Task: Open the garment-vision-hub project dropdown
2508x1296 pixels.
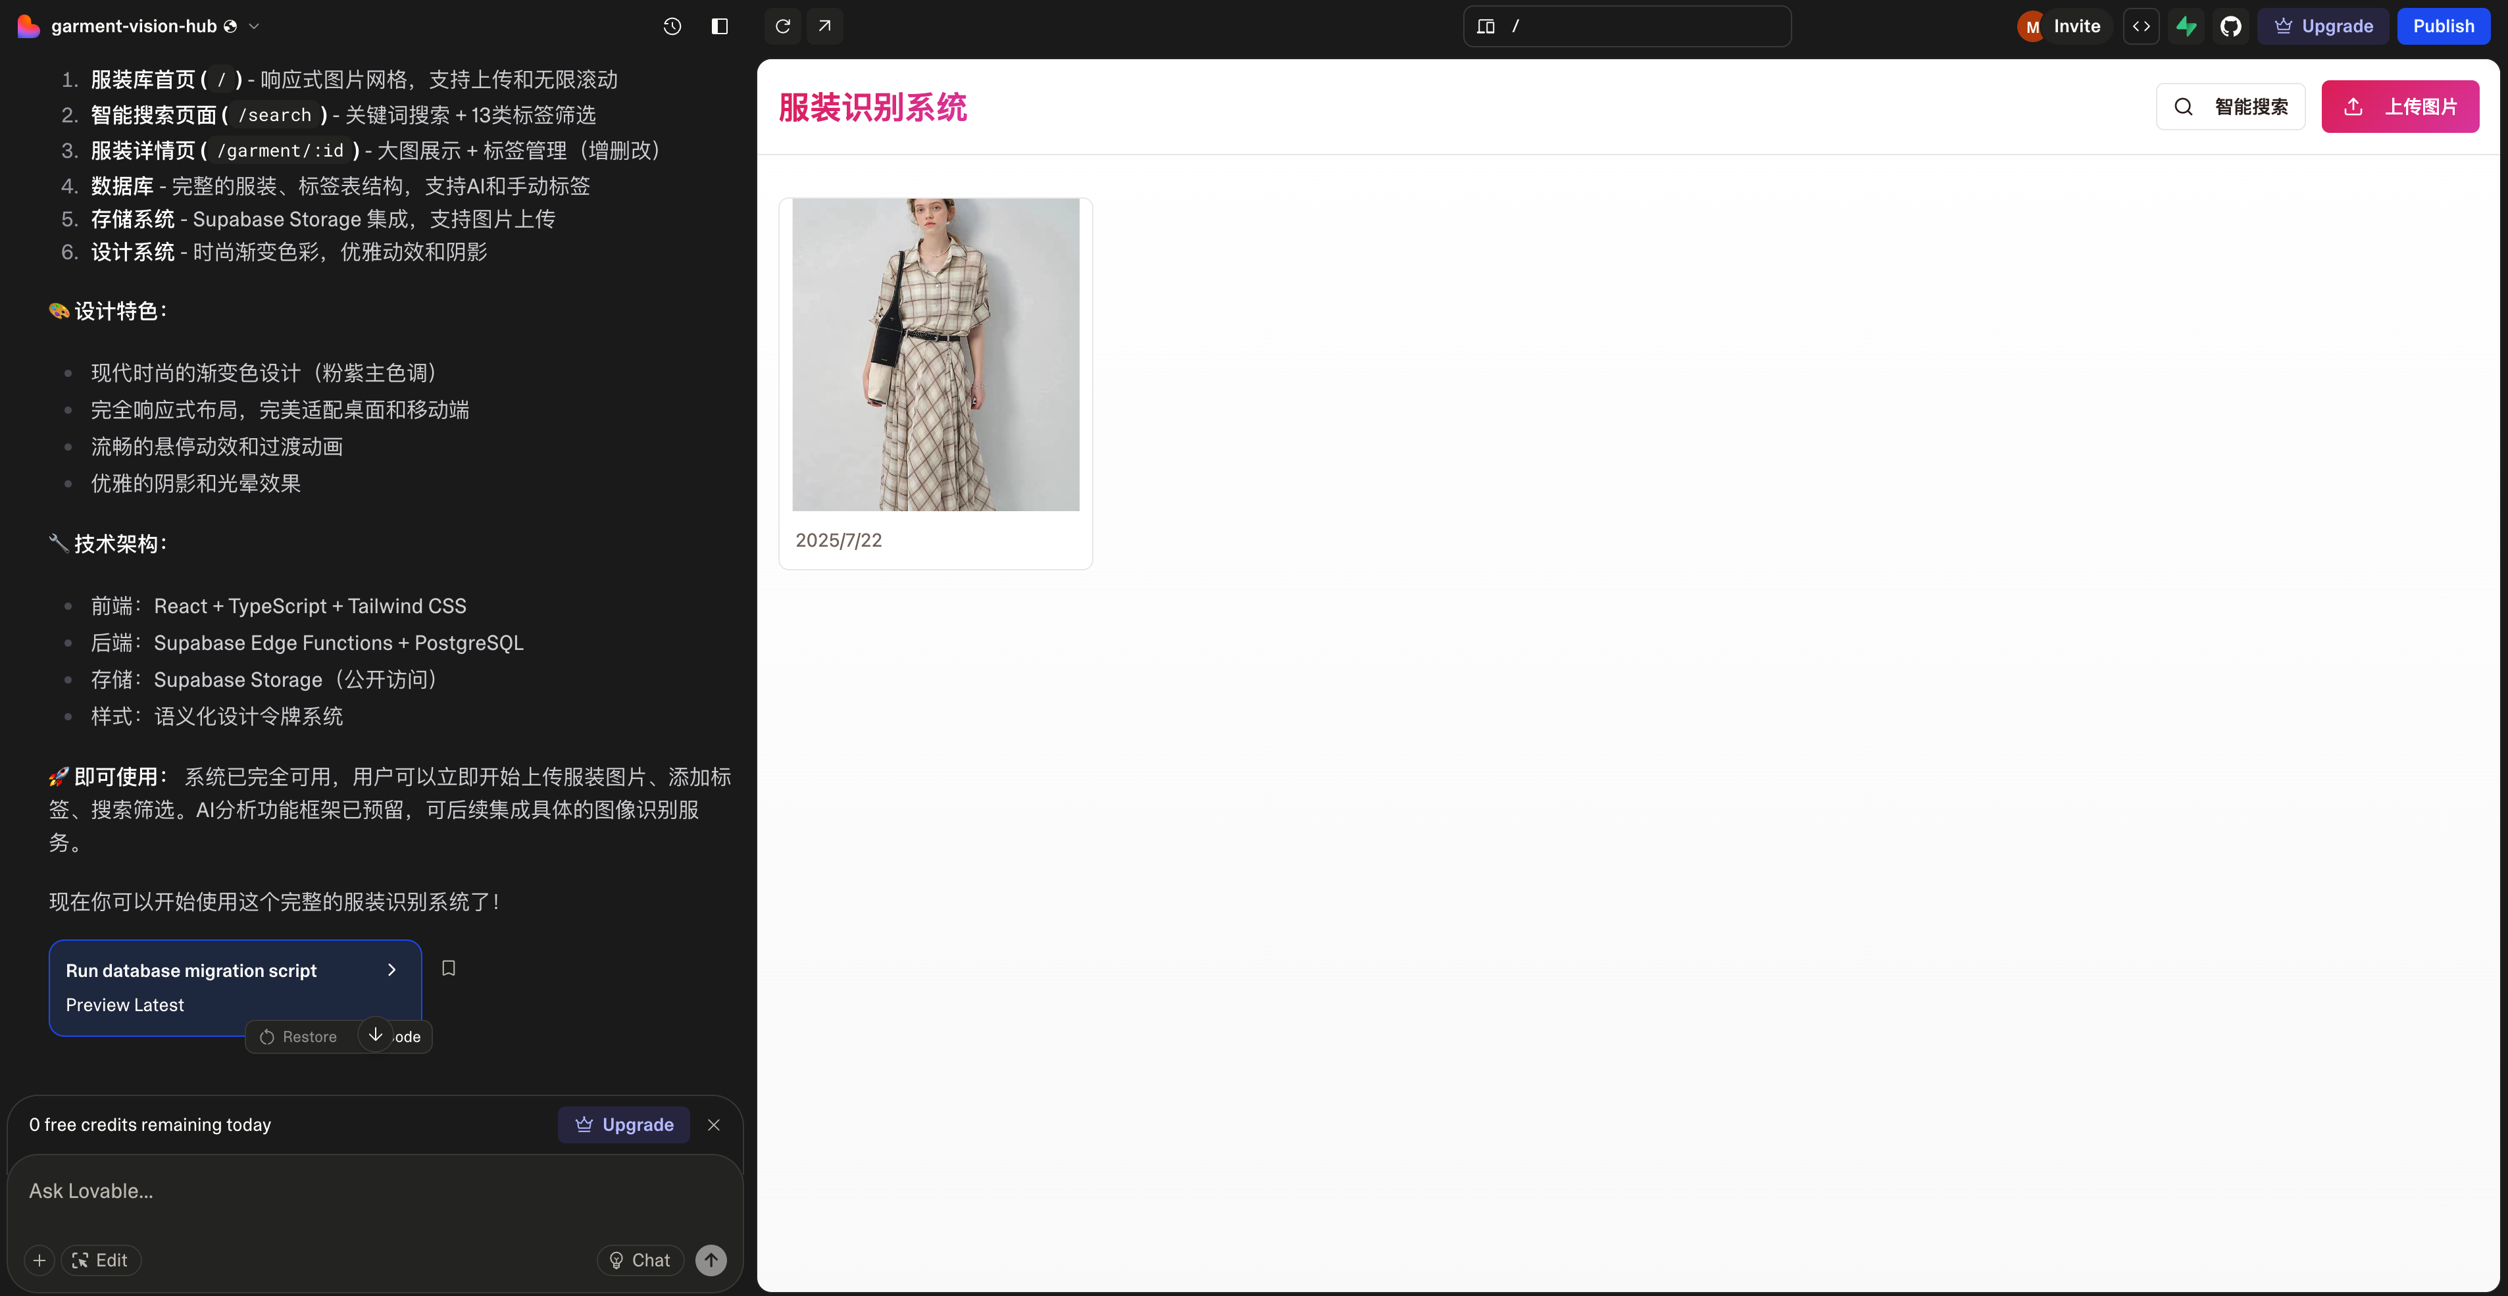Action: 156,26
